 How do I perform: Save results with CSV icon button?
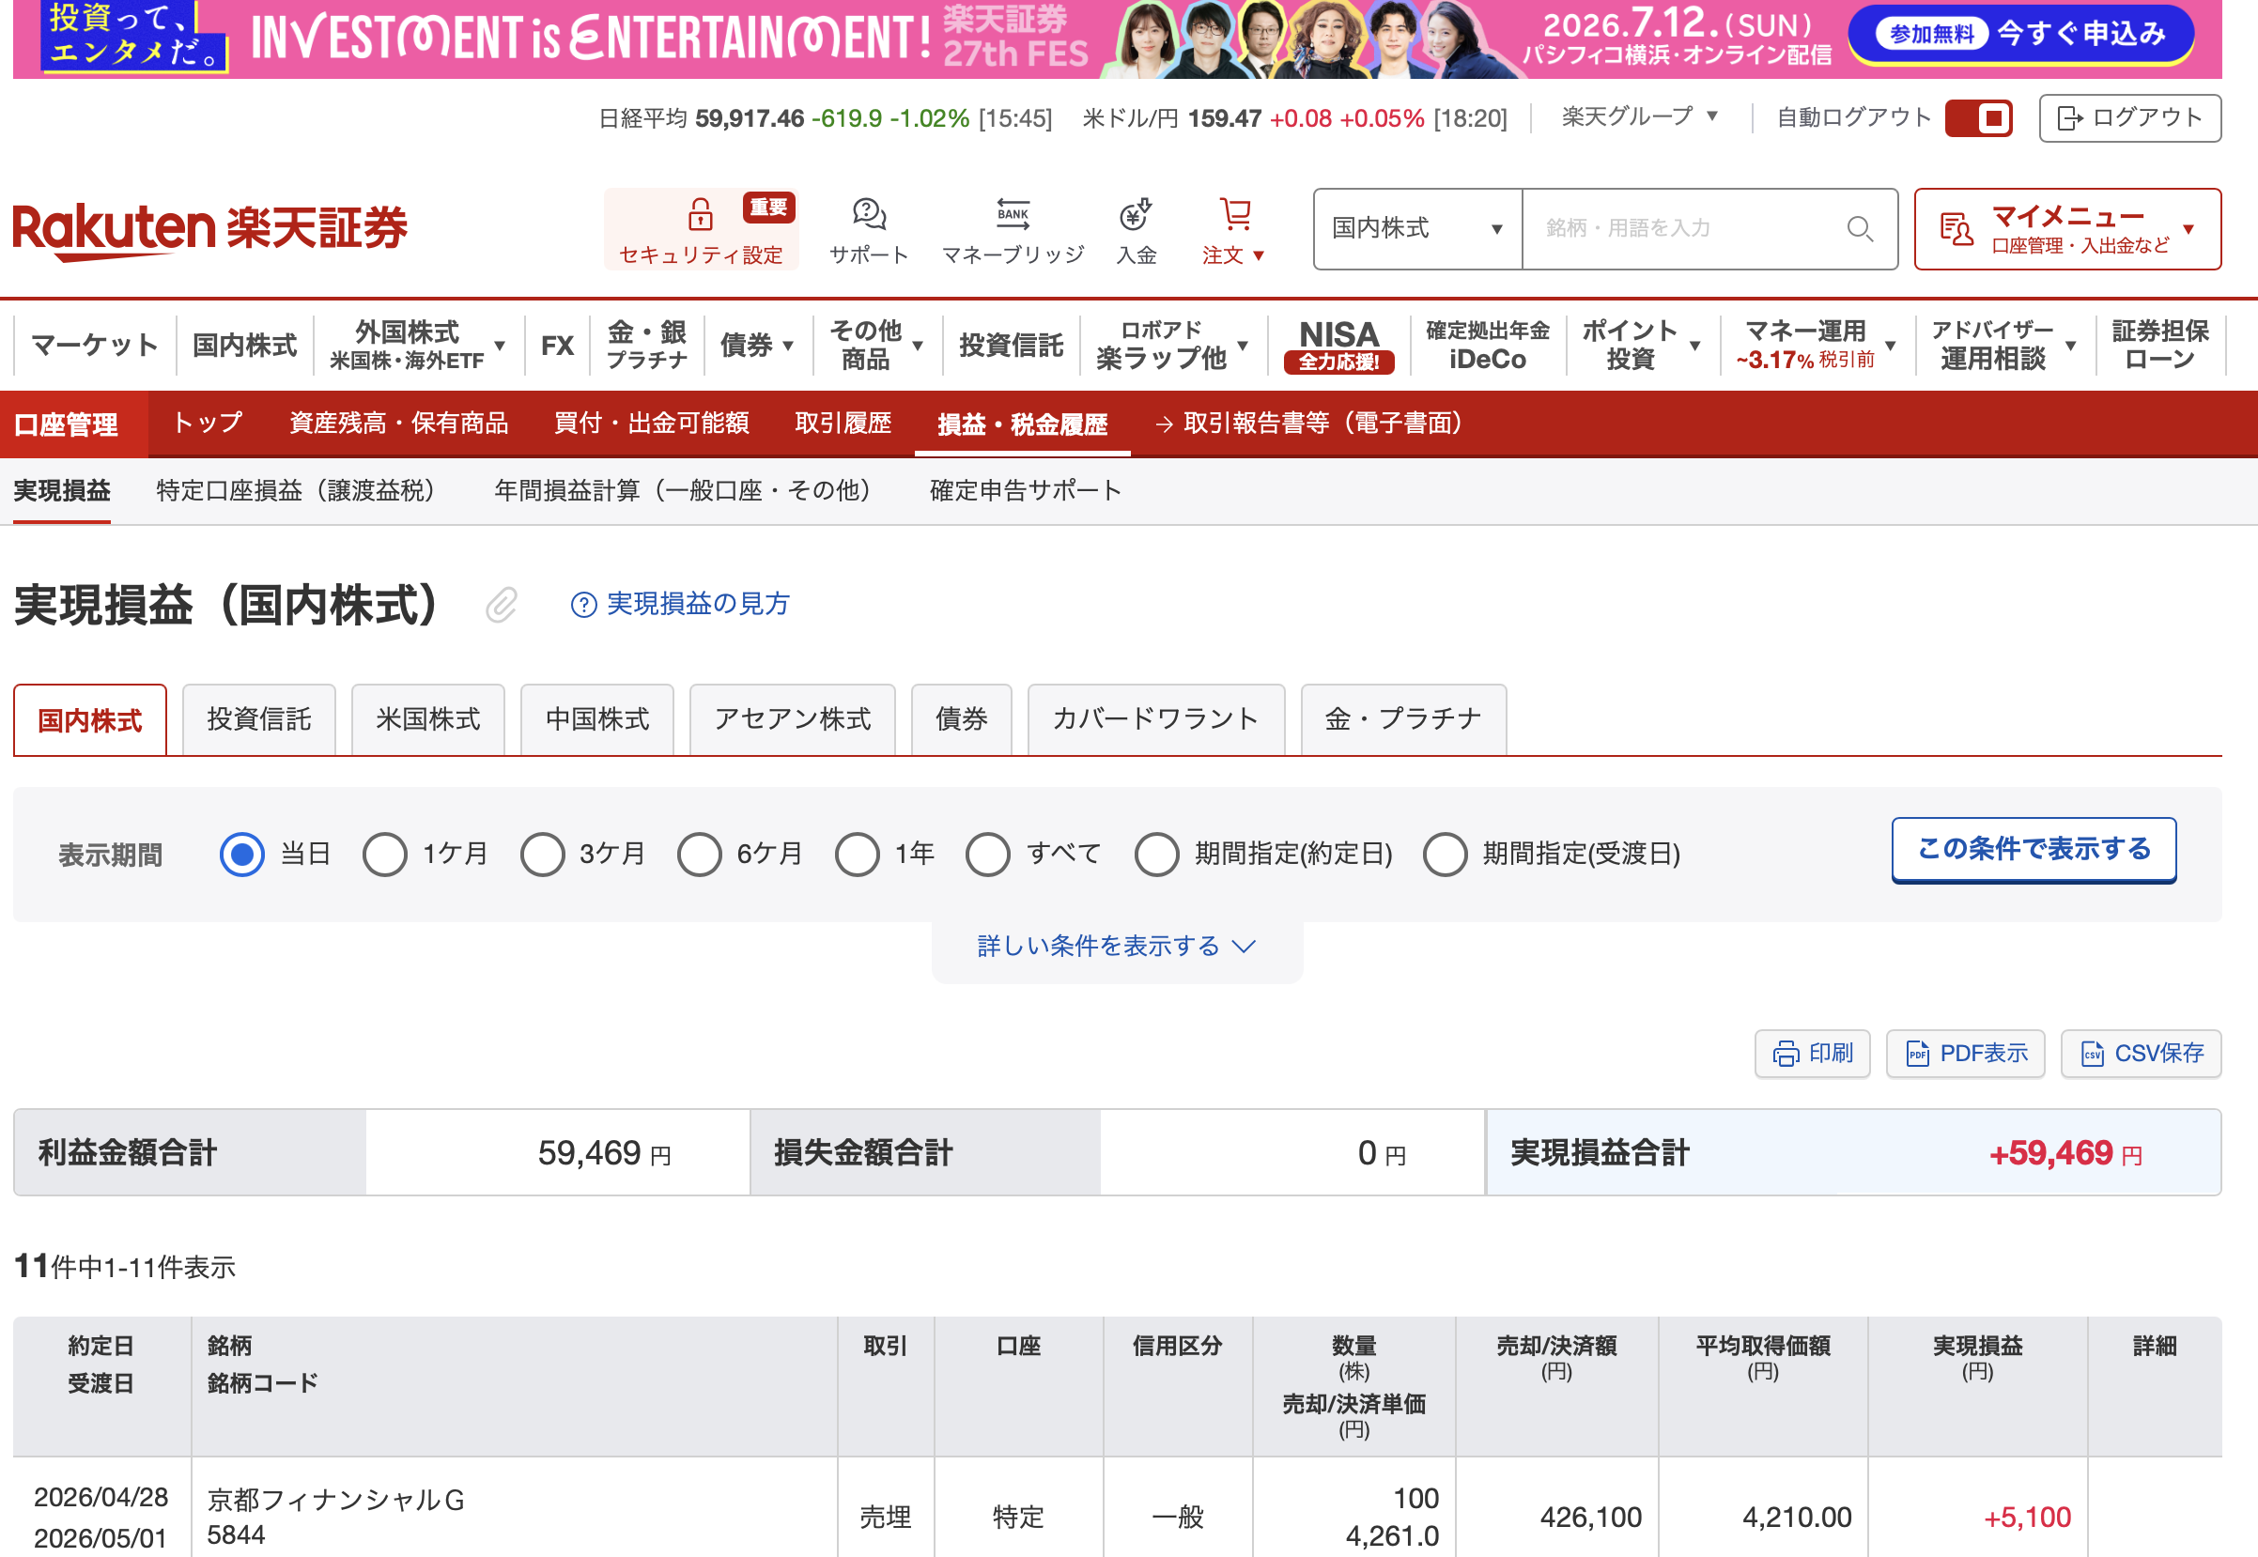2140,1054
